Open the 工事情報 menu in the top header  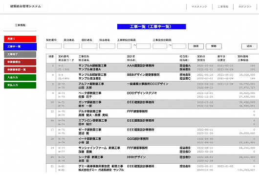click(x=223, y=7)
